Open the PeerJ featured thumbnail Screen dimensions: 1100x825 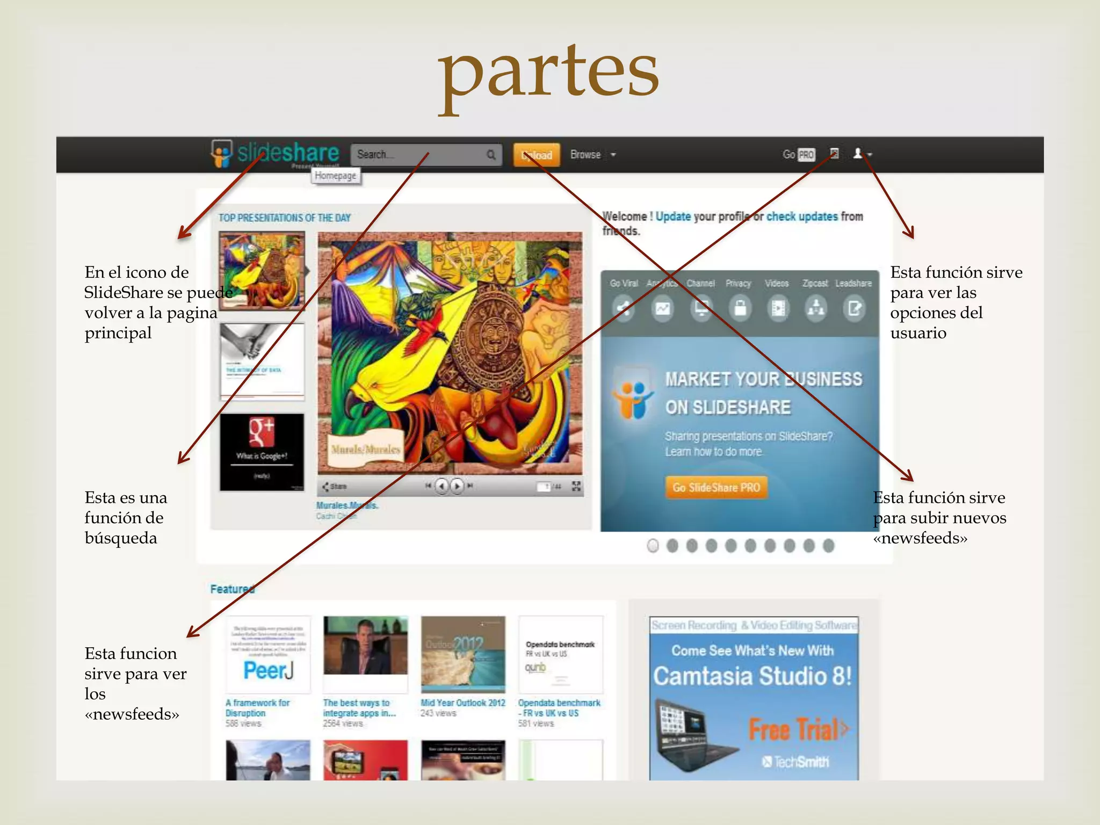tap(268, 654)
